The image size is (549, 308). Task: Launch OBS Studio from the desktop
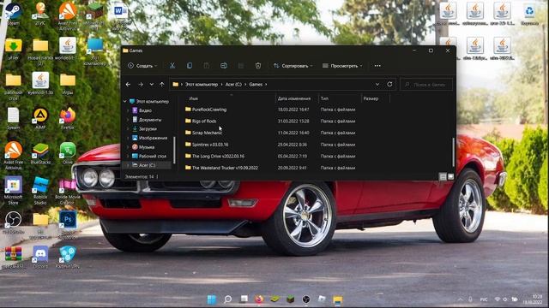pyautogui.click(x=14, y=222)
